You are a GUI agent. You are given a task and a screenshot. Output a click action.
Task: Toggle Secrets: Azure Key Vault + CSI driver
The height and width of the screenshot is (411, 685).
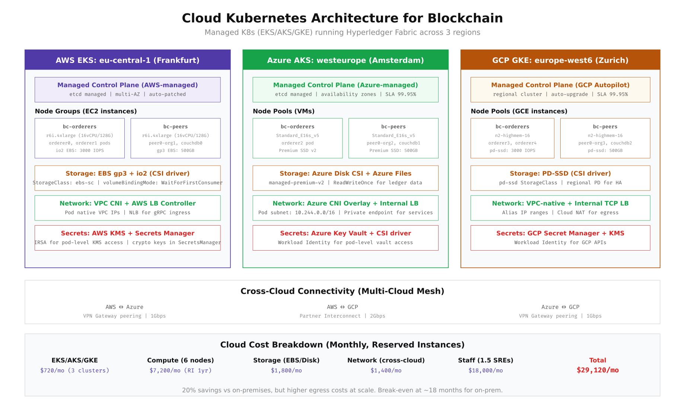pos(345,238)
